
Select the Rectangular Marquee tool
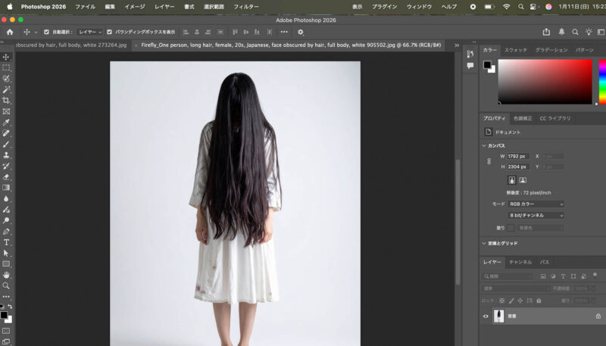click(6, 67)
